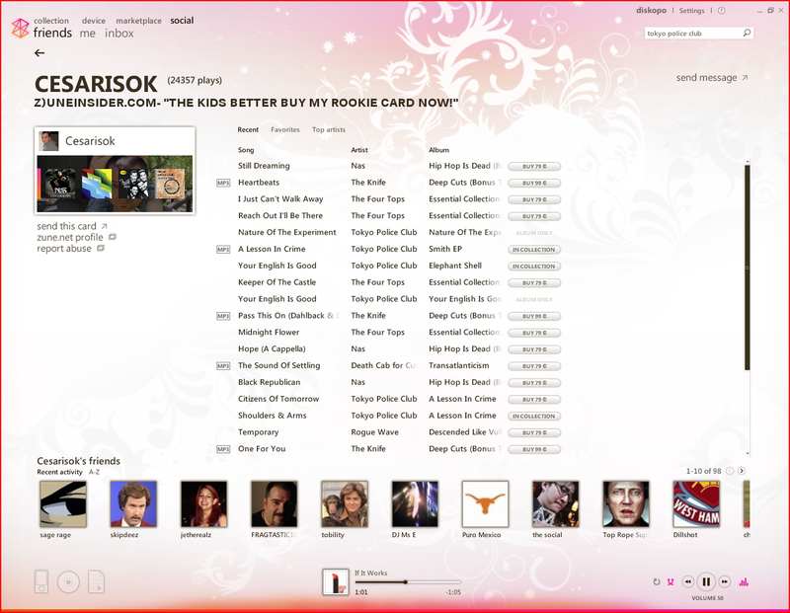The width and height of the screenshot is (790, 613).
Task: Buy Temporary by Rogue Wave
Action: [x=534, y=432]
